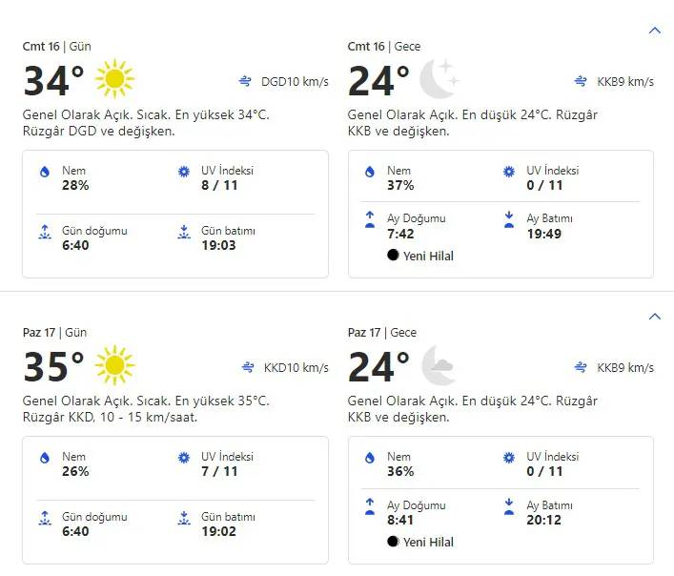The width and height of the screenshot is (674, 576).
Task: Click the sunset icon beside 19:03
Action: 184,232
